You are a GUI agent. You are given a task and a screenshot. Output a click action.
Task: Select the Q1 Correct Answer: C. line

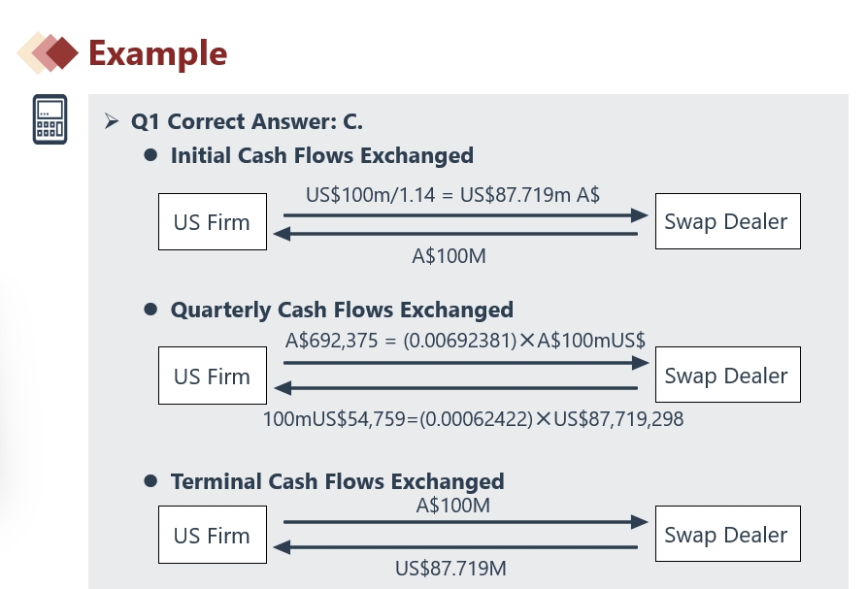(x=247, y=122)
